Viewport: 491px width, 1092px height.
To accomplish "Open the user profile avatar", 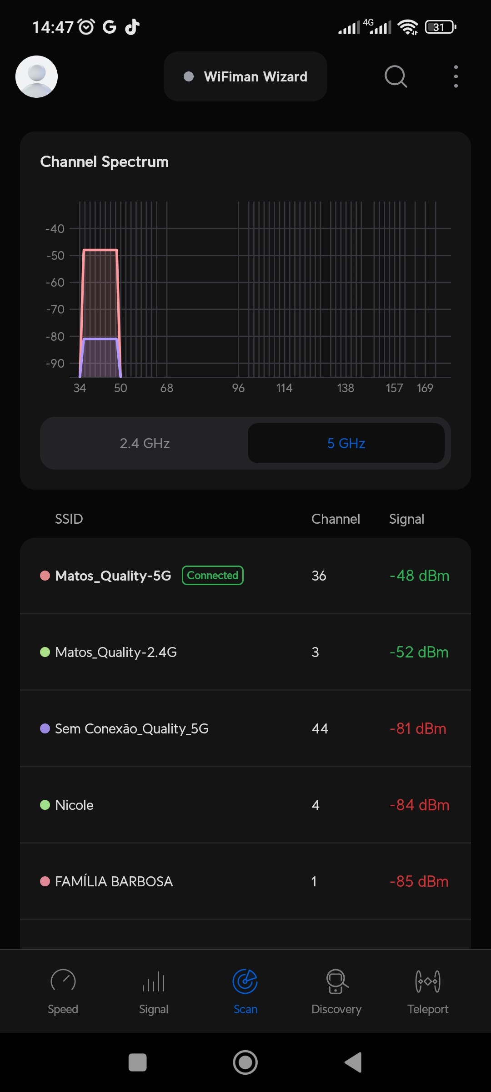I will click(36, 76).
